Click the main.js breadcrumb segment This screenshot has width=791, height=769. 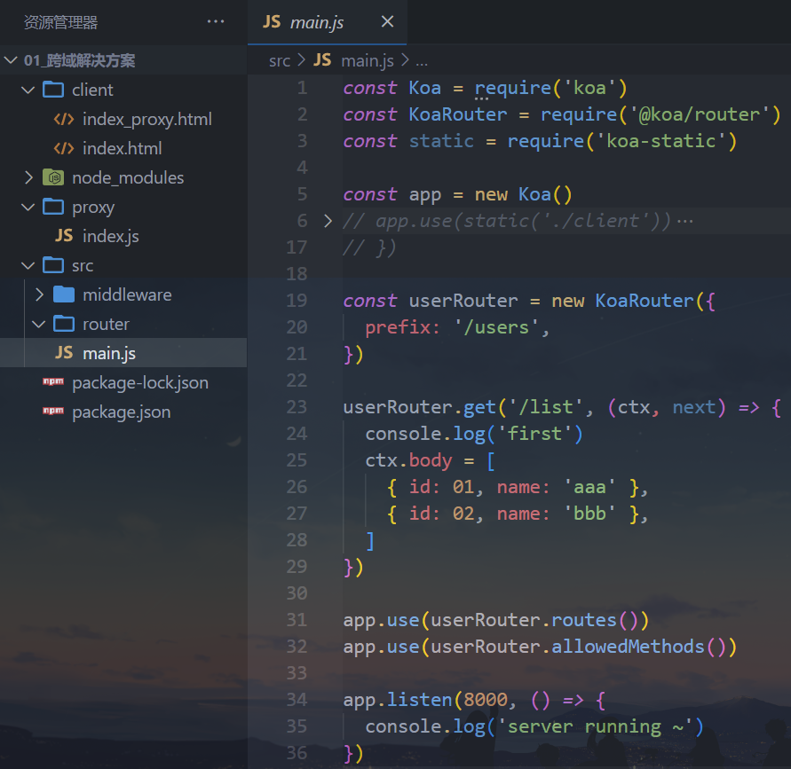(x=368, y=61)
